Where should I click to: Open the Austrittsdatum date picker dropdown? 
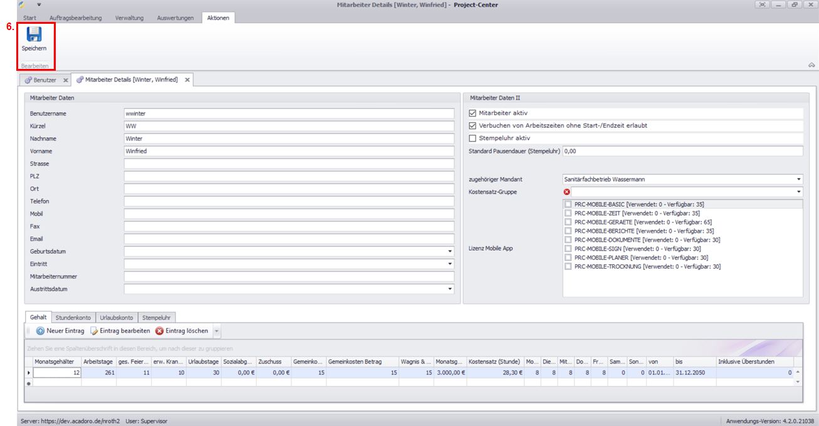click(450, 289)
